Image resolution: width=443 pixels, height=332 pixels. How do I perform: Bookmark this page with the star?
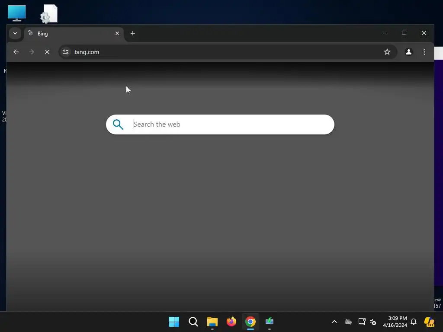tap(387, 52)
